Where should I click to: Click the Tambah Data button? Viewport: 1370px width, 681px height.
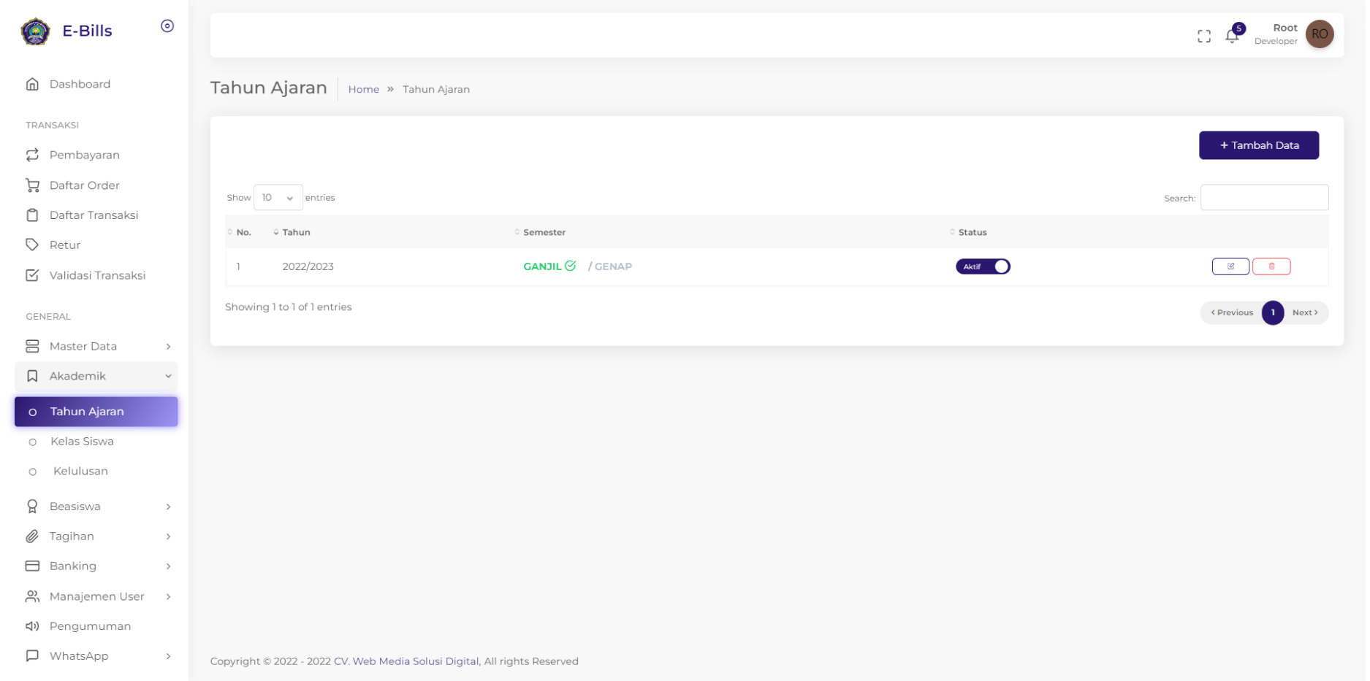click(1258, 145)
